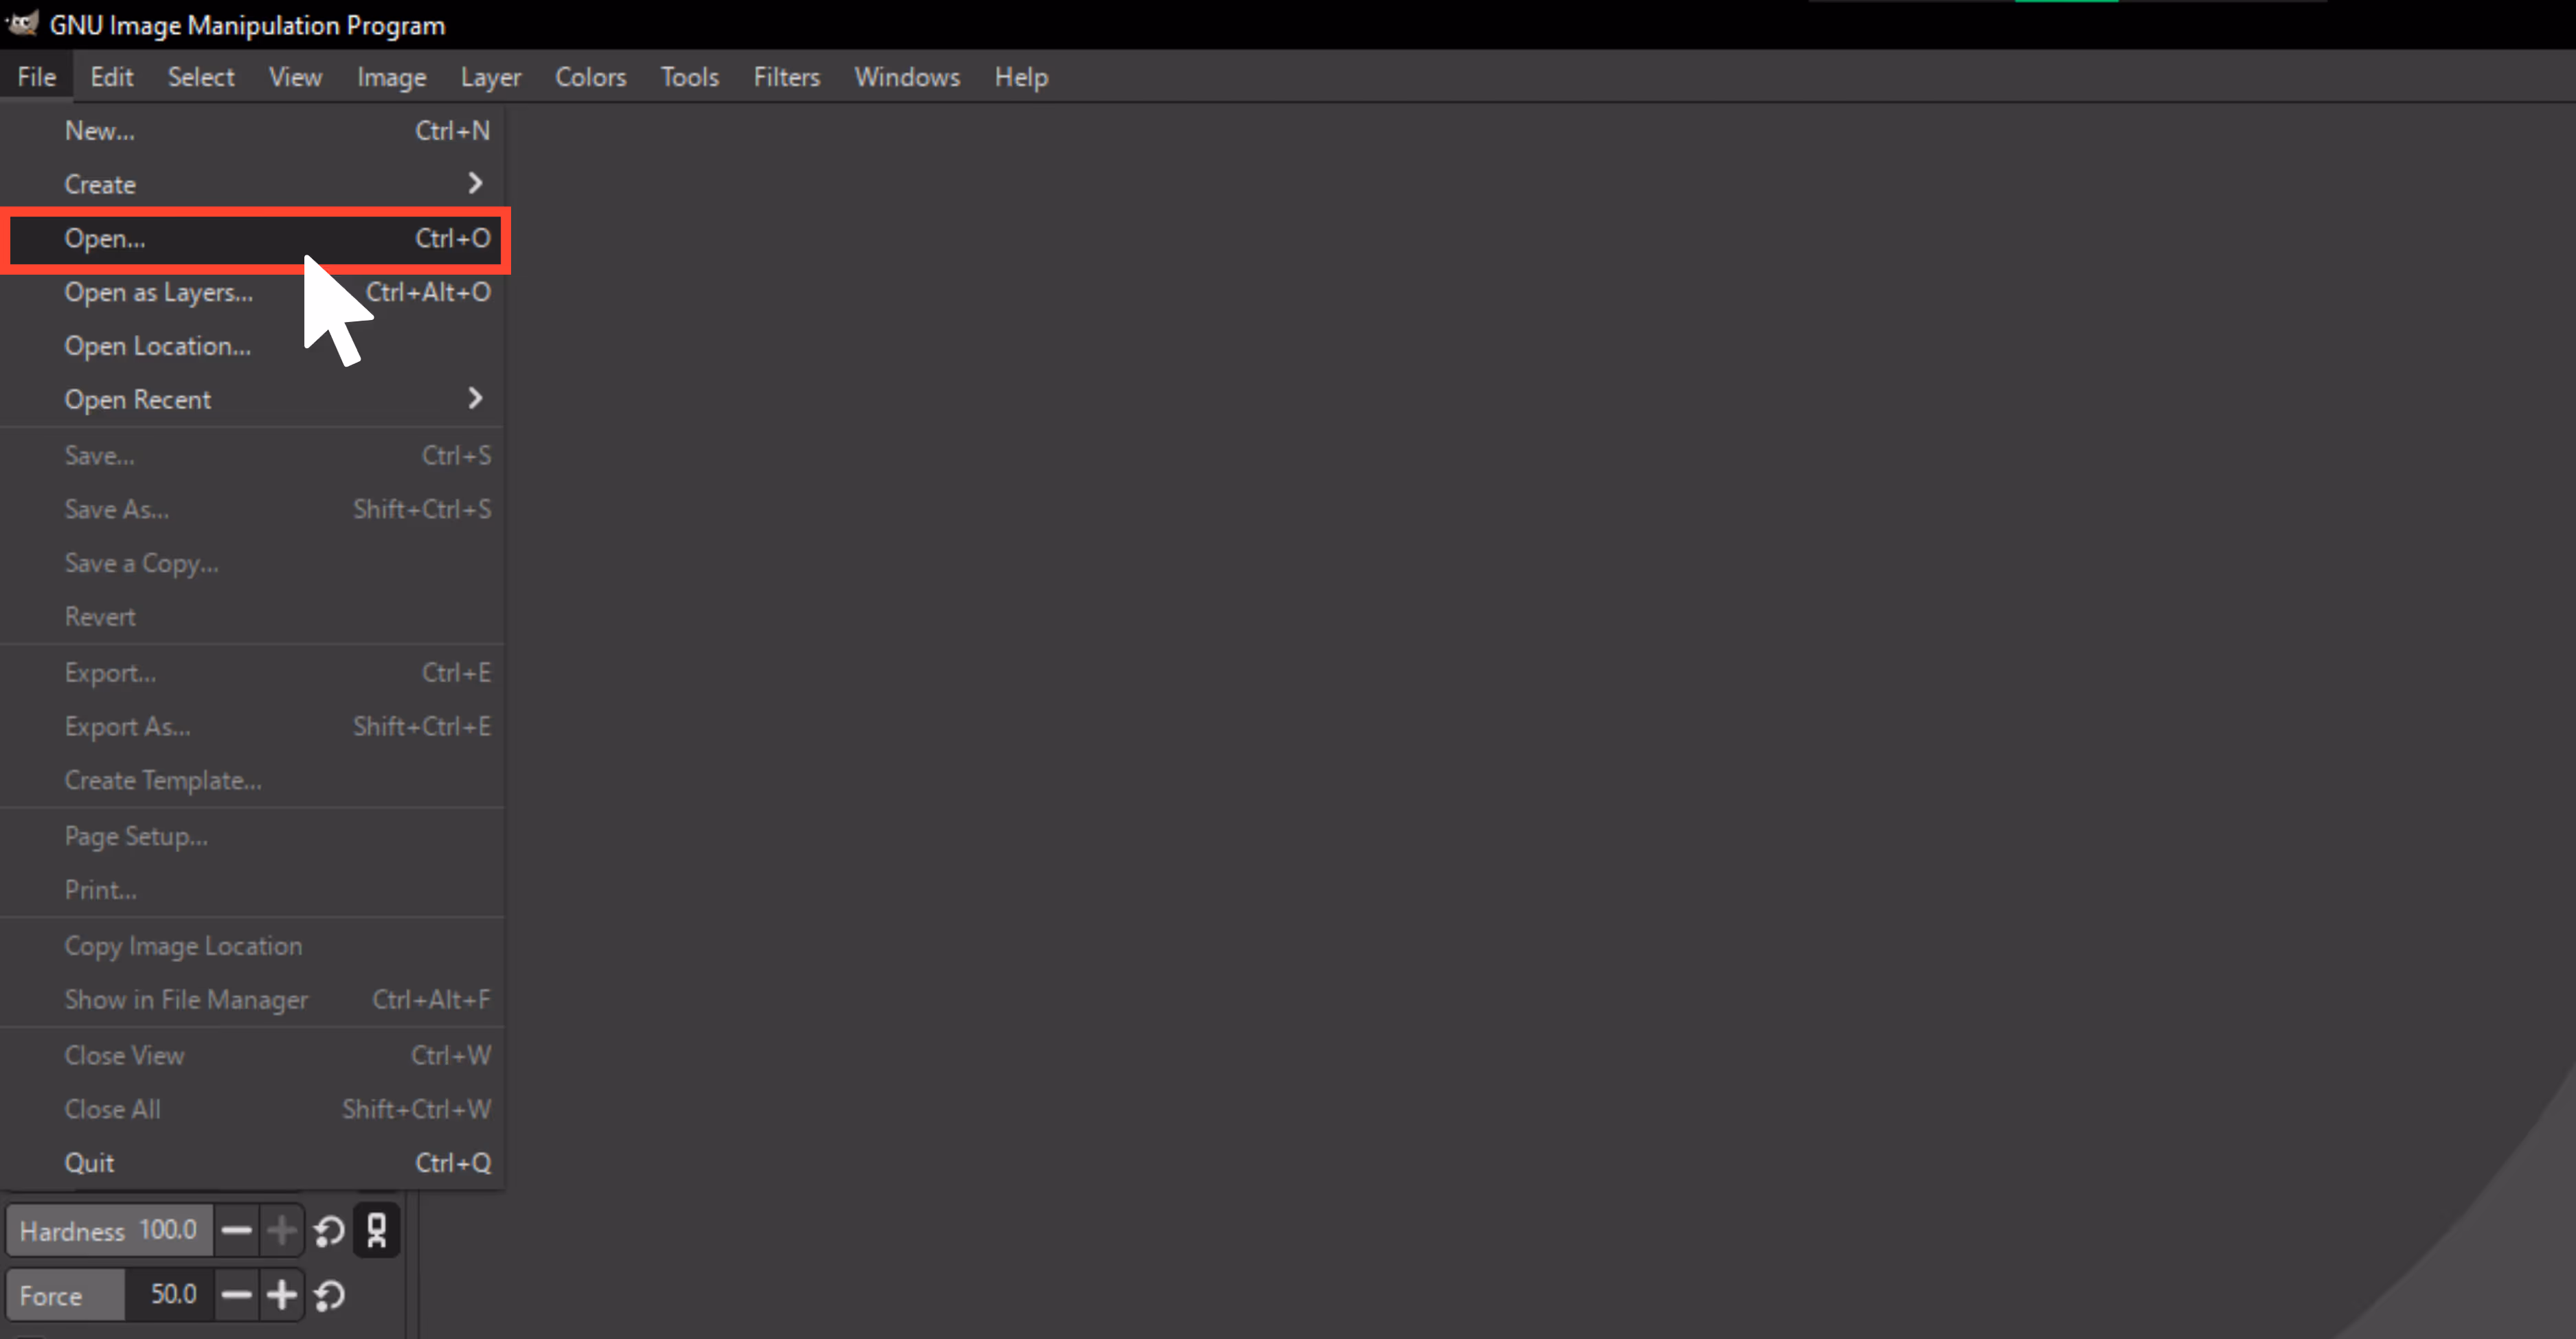
Task: Click the Copy Image Location entry
Action: [252, 946]
